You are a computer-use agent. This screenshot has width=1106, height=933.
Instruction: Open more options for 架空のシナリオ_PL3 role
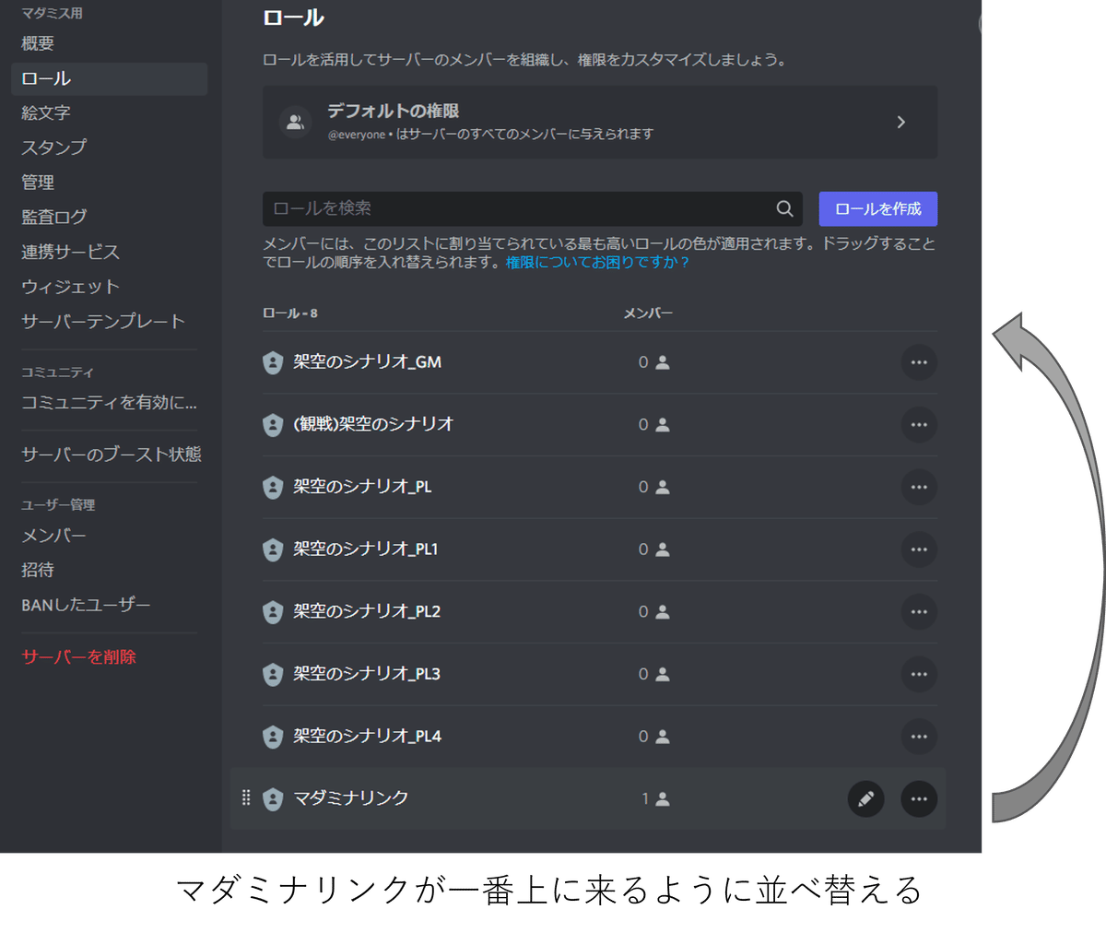(919, 674)
